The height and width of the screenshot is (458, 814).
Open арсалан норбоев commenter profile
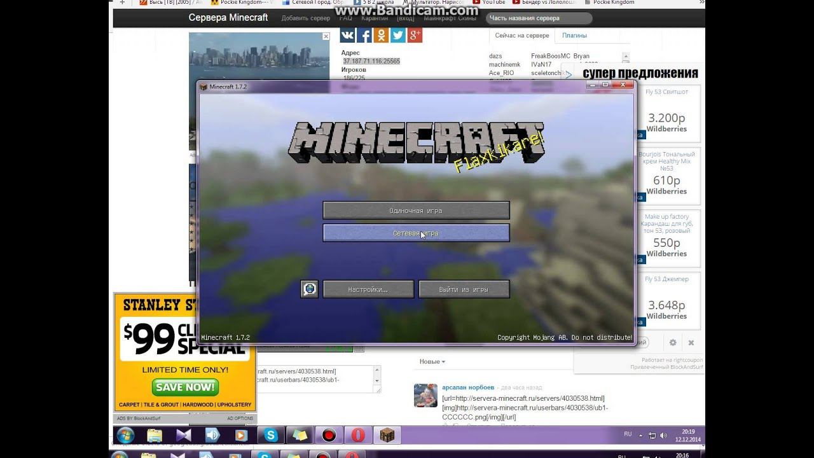click(468, 387)
